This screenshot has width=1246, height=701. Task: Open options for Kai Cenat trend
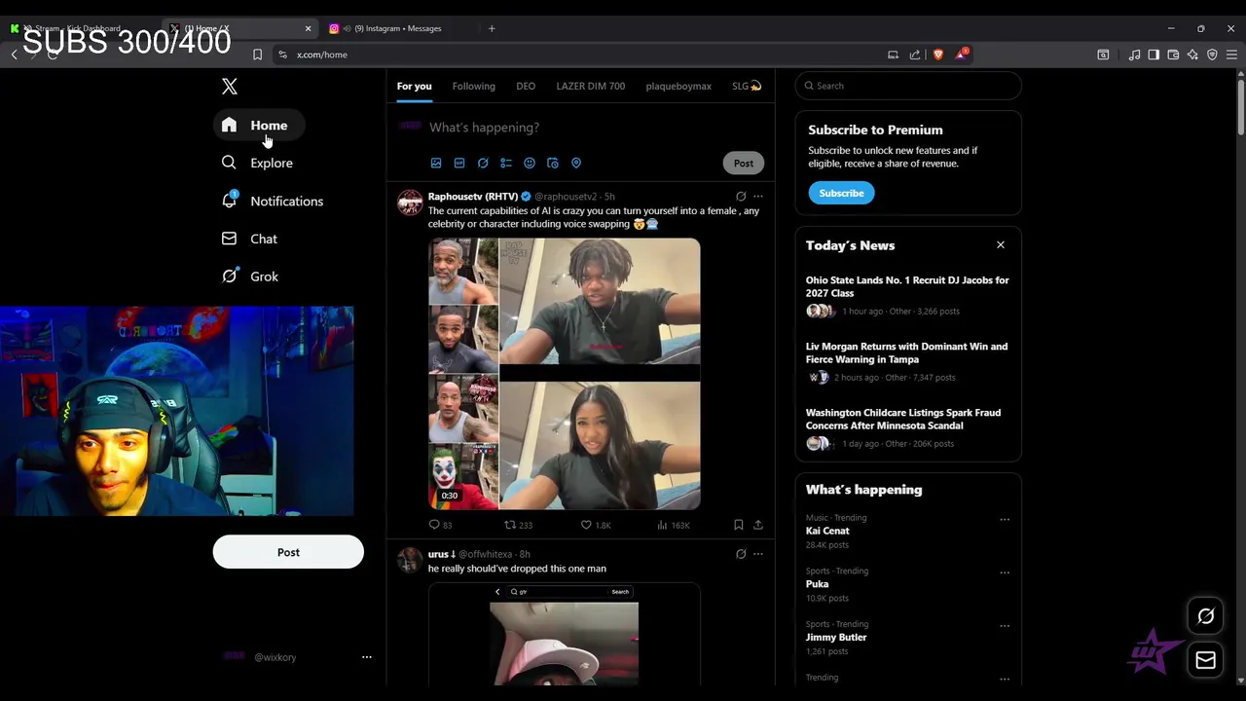pos(1005,519)
